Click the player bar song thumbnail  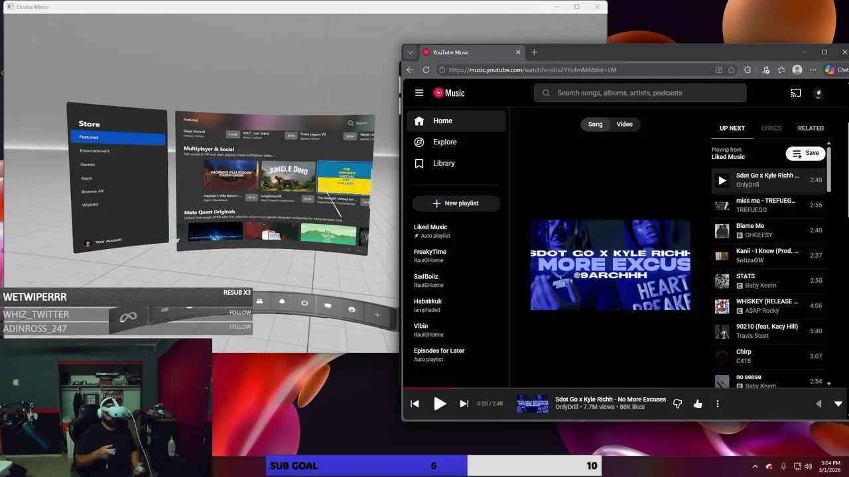coord(533,403)
